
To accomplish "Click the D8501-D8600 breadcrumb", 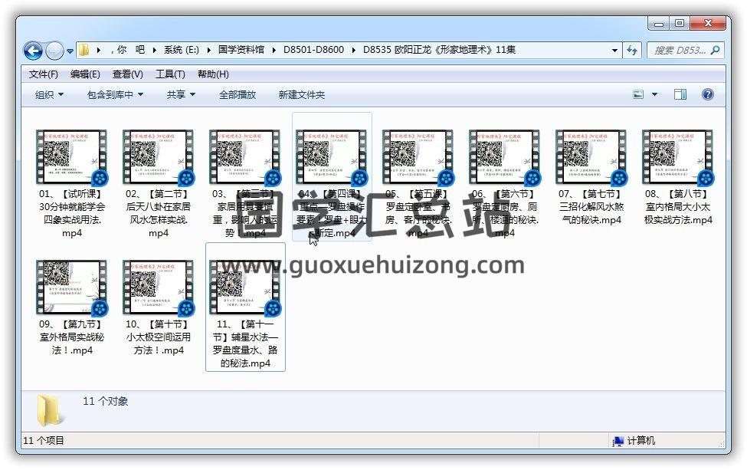I will [313, 50].
